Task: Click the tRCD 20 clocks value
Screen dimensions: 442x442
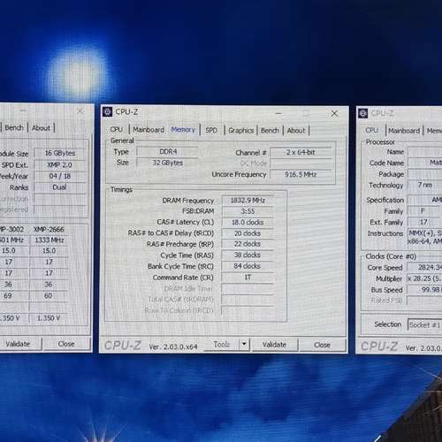Action: [248, 233]
